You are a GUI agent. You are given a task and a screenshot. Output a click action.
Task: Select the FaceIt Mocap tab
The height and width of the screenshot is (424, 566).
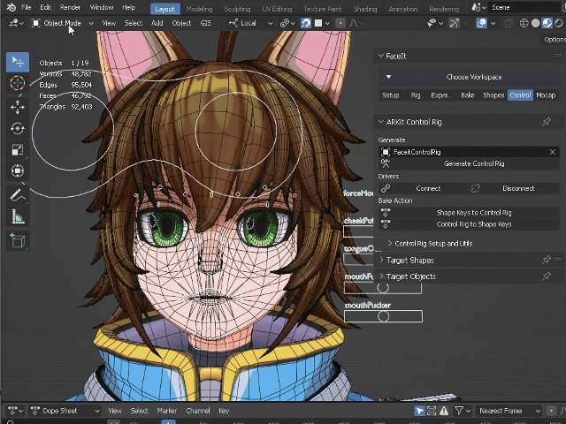click(546, 95)
